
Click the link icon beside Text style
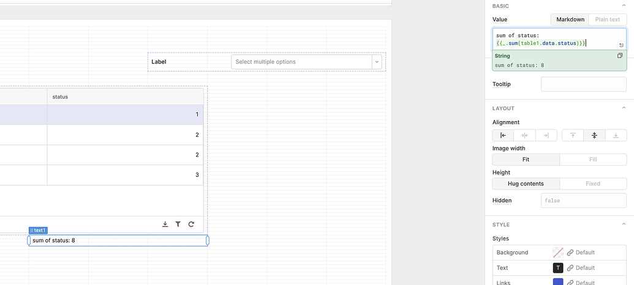(570, 268)
